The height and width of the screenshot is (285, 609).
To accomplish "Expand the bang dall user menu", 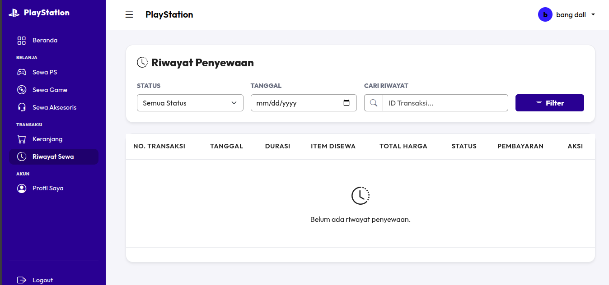I will coord(567,14).
